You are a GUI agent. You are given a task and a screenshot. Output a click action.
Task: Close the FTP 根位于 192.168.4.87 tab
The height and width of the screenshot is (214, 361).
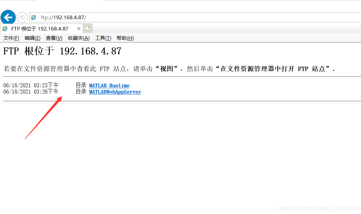point(79,29)
